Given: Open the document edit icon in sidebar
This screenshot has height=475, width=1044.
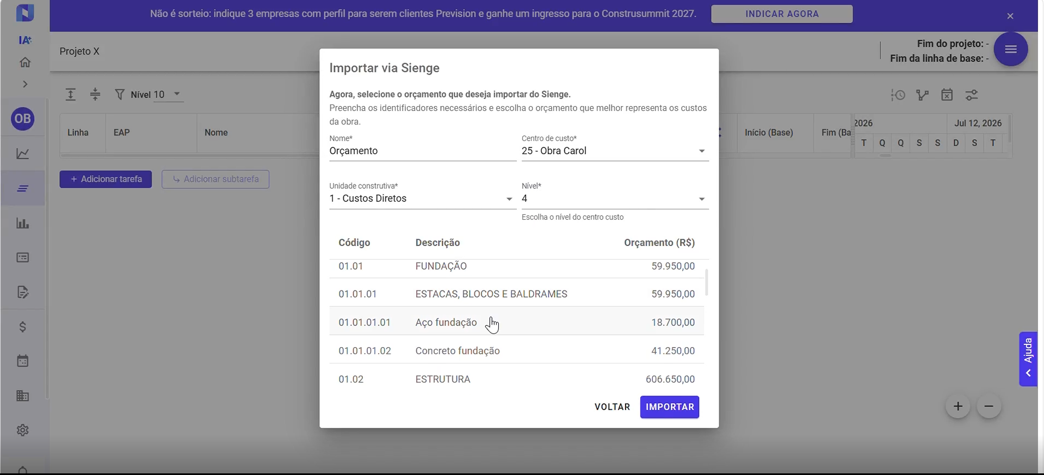Looking at the screenshot, I should [23, 292].
